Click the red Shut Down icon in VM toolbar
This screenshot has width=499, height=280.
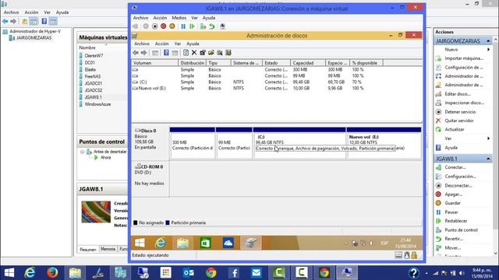[x=163, y=26]
